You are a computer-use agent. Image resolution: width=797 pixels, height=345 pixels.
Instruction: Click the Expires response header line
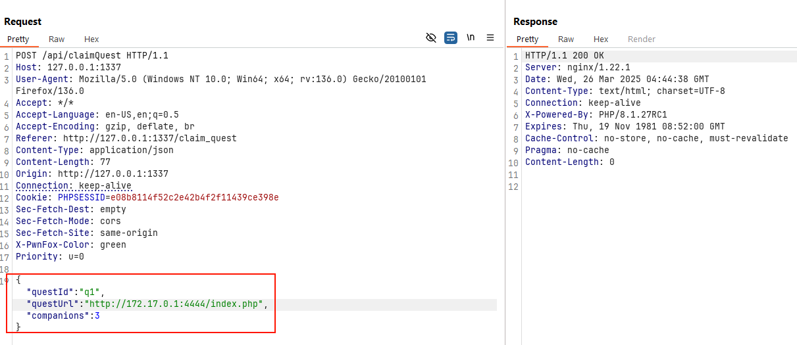coord(625,127)
